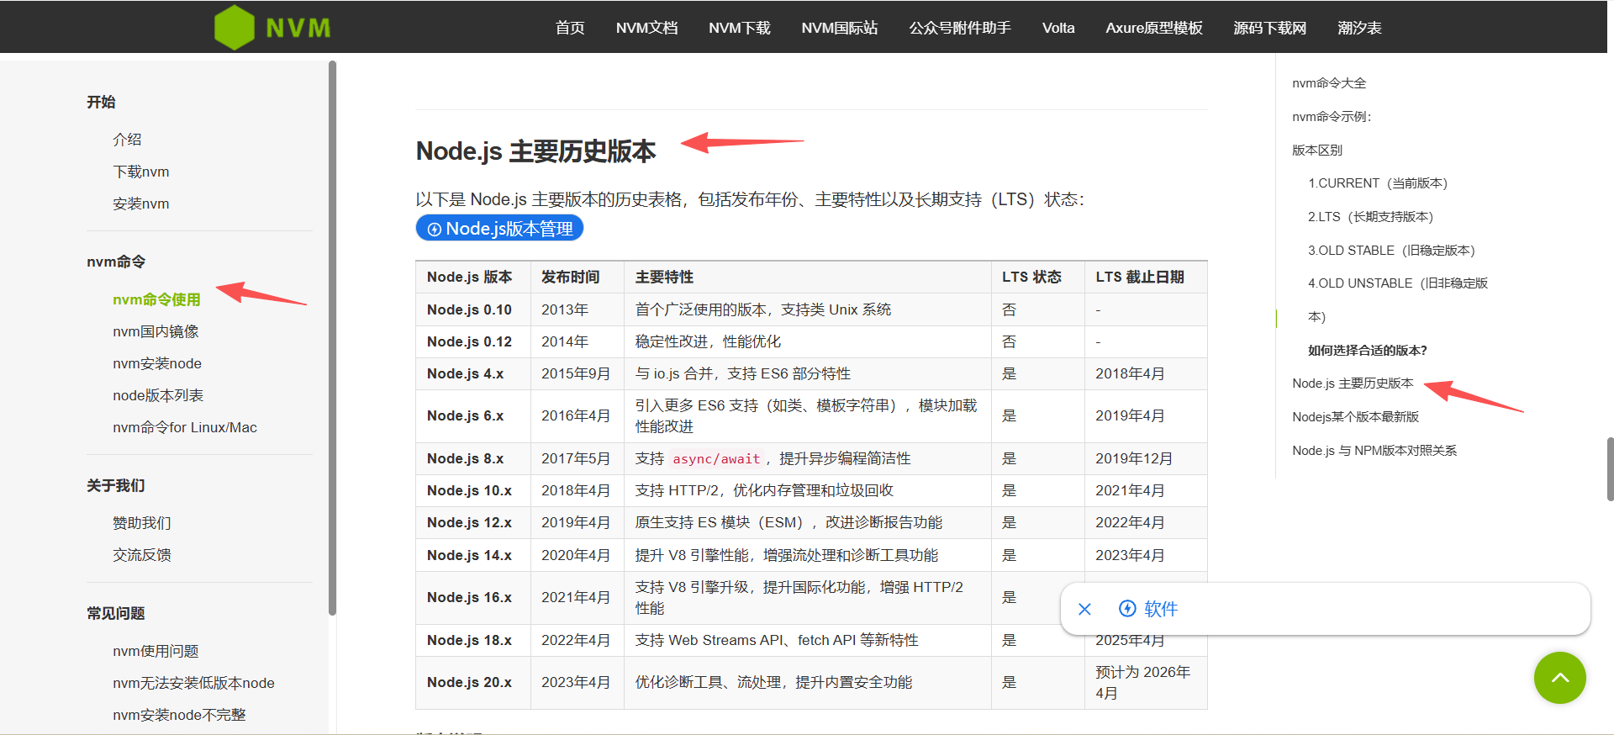Click the Node.js 0.12 table cell
This screenshot has width=1614, height=735.
tap(472, 341)
